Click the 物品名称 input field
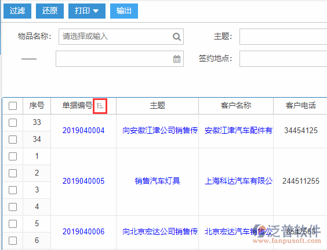This screenshot has width=327, height=250. coord(121,37)
